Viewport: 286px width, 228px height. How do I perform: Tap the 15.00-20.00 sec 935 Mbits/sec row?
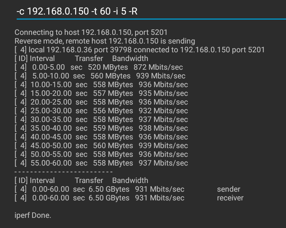tap(101, 93)
